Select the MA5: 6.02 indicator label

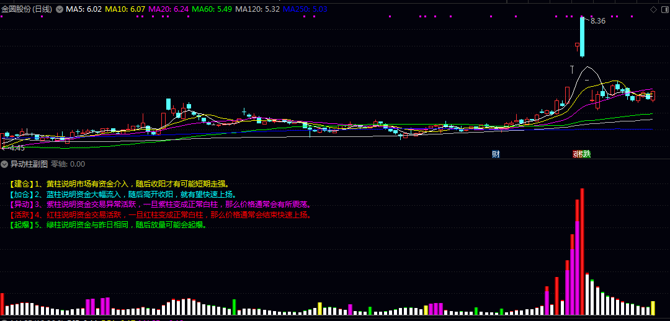pos(83,9)
